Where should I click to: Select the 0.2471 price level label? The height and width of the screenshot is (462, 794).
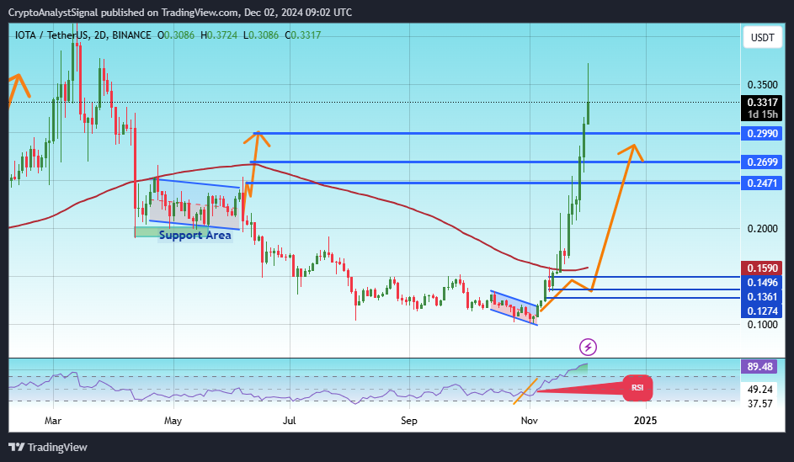click(762, 183)
